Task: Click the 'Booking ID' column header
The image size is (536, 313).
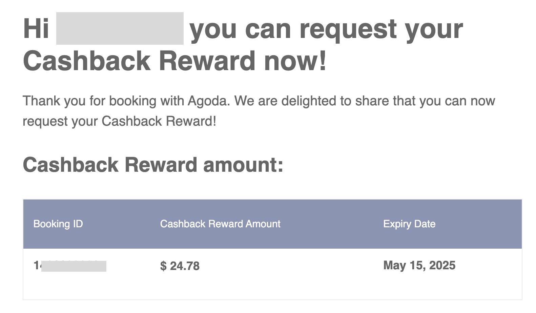Action: 58,224
